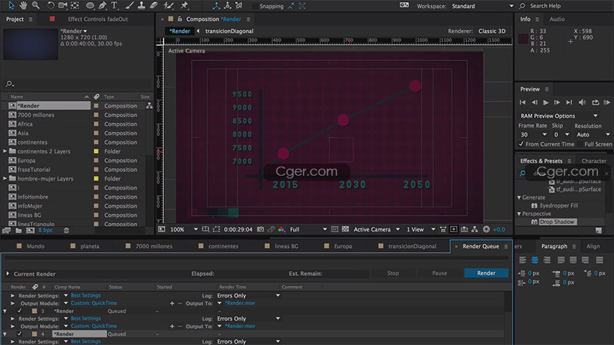Open Frame Rate 30 dropdown
The image size is (614, 345).
pos(533,135)
